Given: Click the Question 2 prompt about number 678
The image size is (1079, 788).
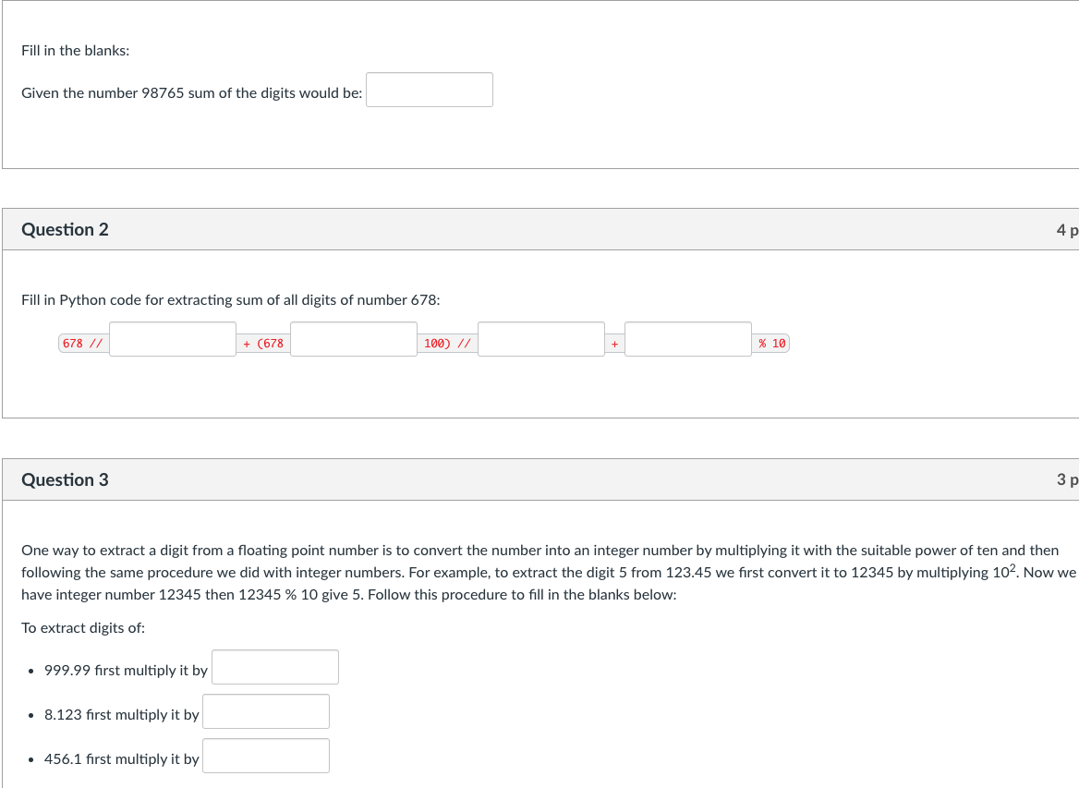Looking at the screenshot, I should (x=231, y=300).
